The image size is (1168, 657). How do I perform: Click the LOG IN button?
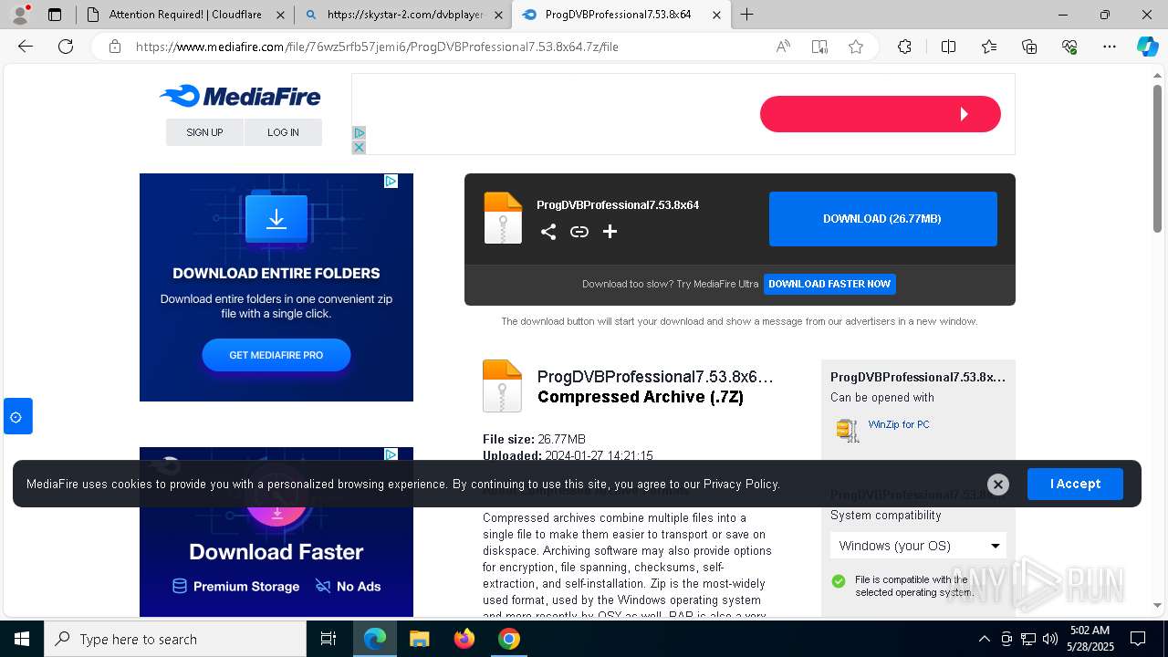(x=283, y=132)
